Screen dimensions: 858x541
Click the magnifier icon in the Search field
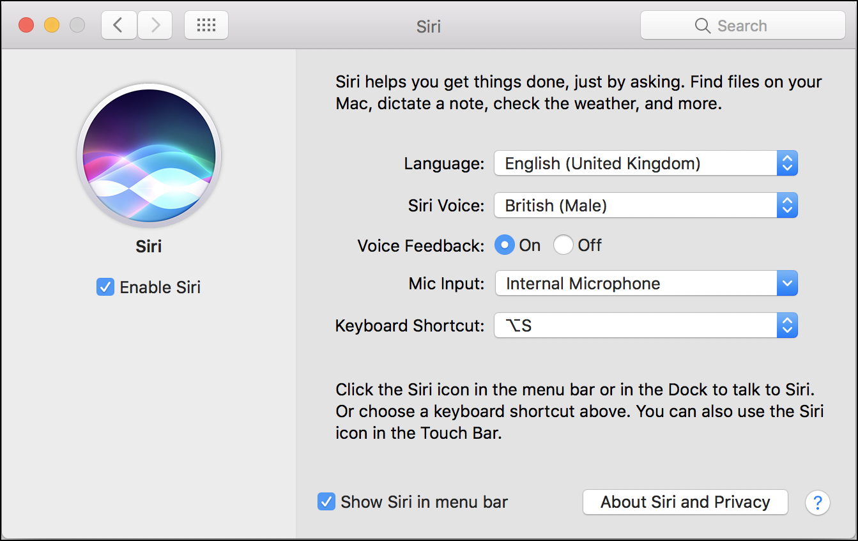pos(702,26)
